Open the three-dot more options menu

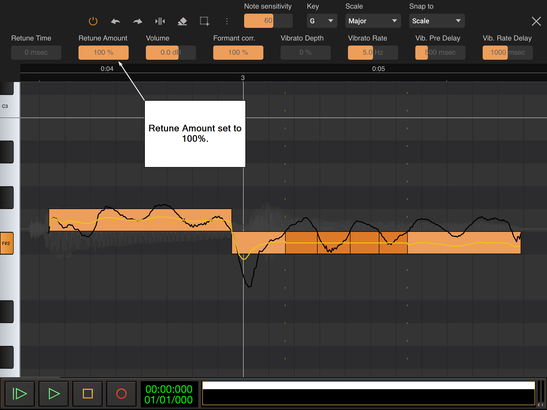pos(227,21)
